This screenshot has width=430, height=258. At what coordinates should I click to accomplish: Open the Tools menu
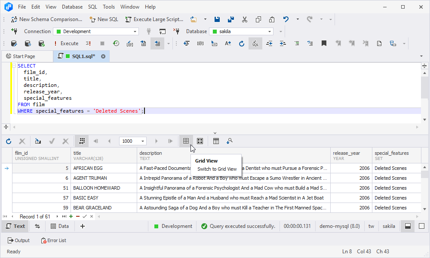coord(109,7)
